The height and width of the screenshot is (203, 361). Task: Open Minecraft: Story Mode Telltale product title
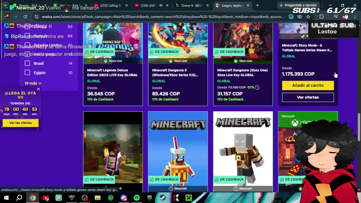click(x=307, y=48)
